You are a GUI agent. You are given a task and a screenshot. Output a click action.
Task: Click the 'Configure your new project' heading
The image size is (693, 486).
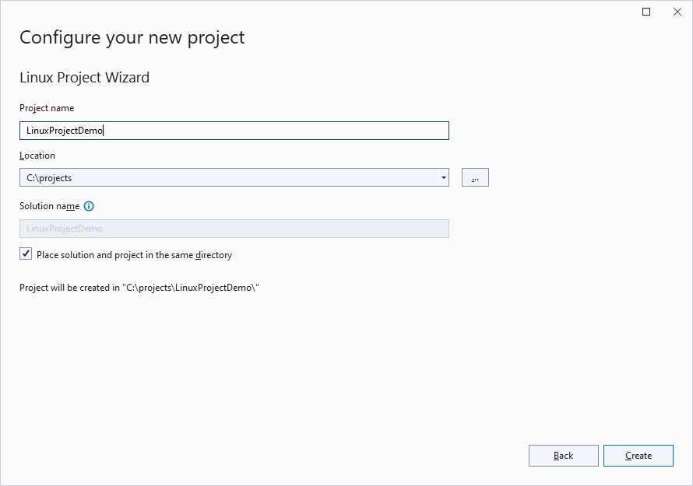point(132,37)
